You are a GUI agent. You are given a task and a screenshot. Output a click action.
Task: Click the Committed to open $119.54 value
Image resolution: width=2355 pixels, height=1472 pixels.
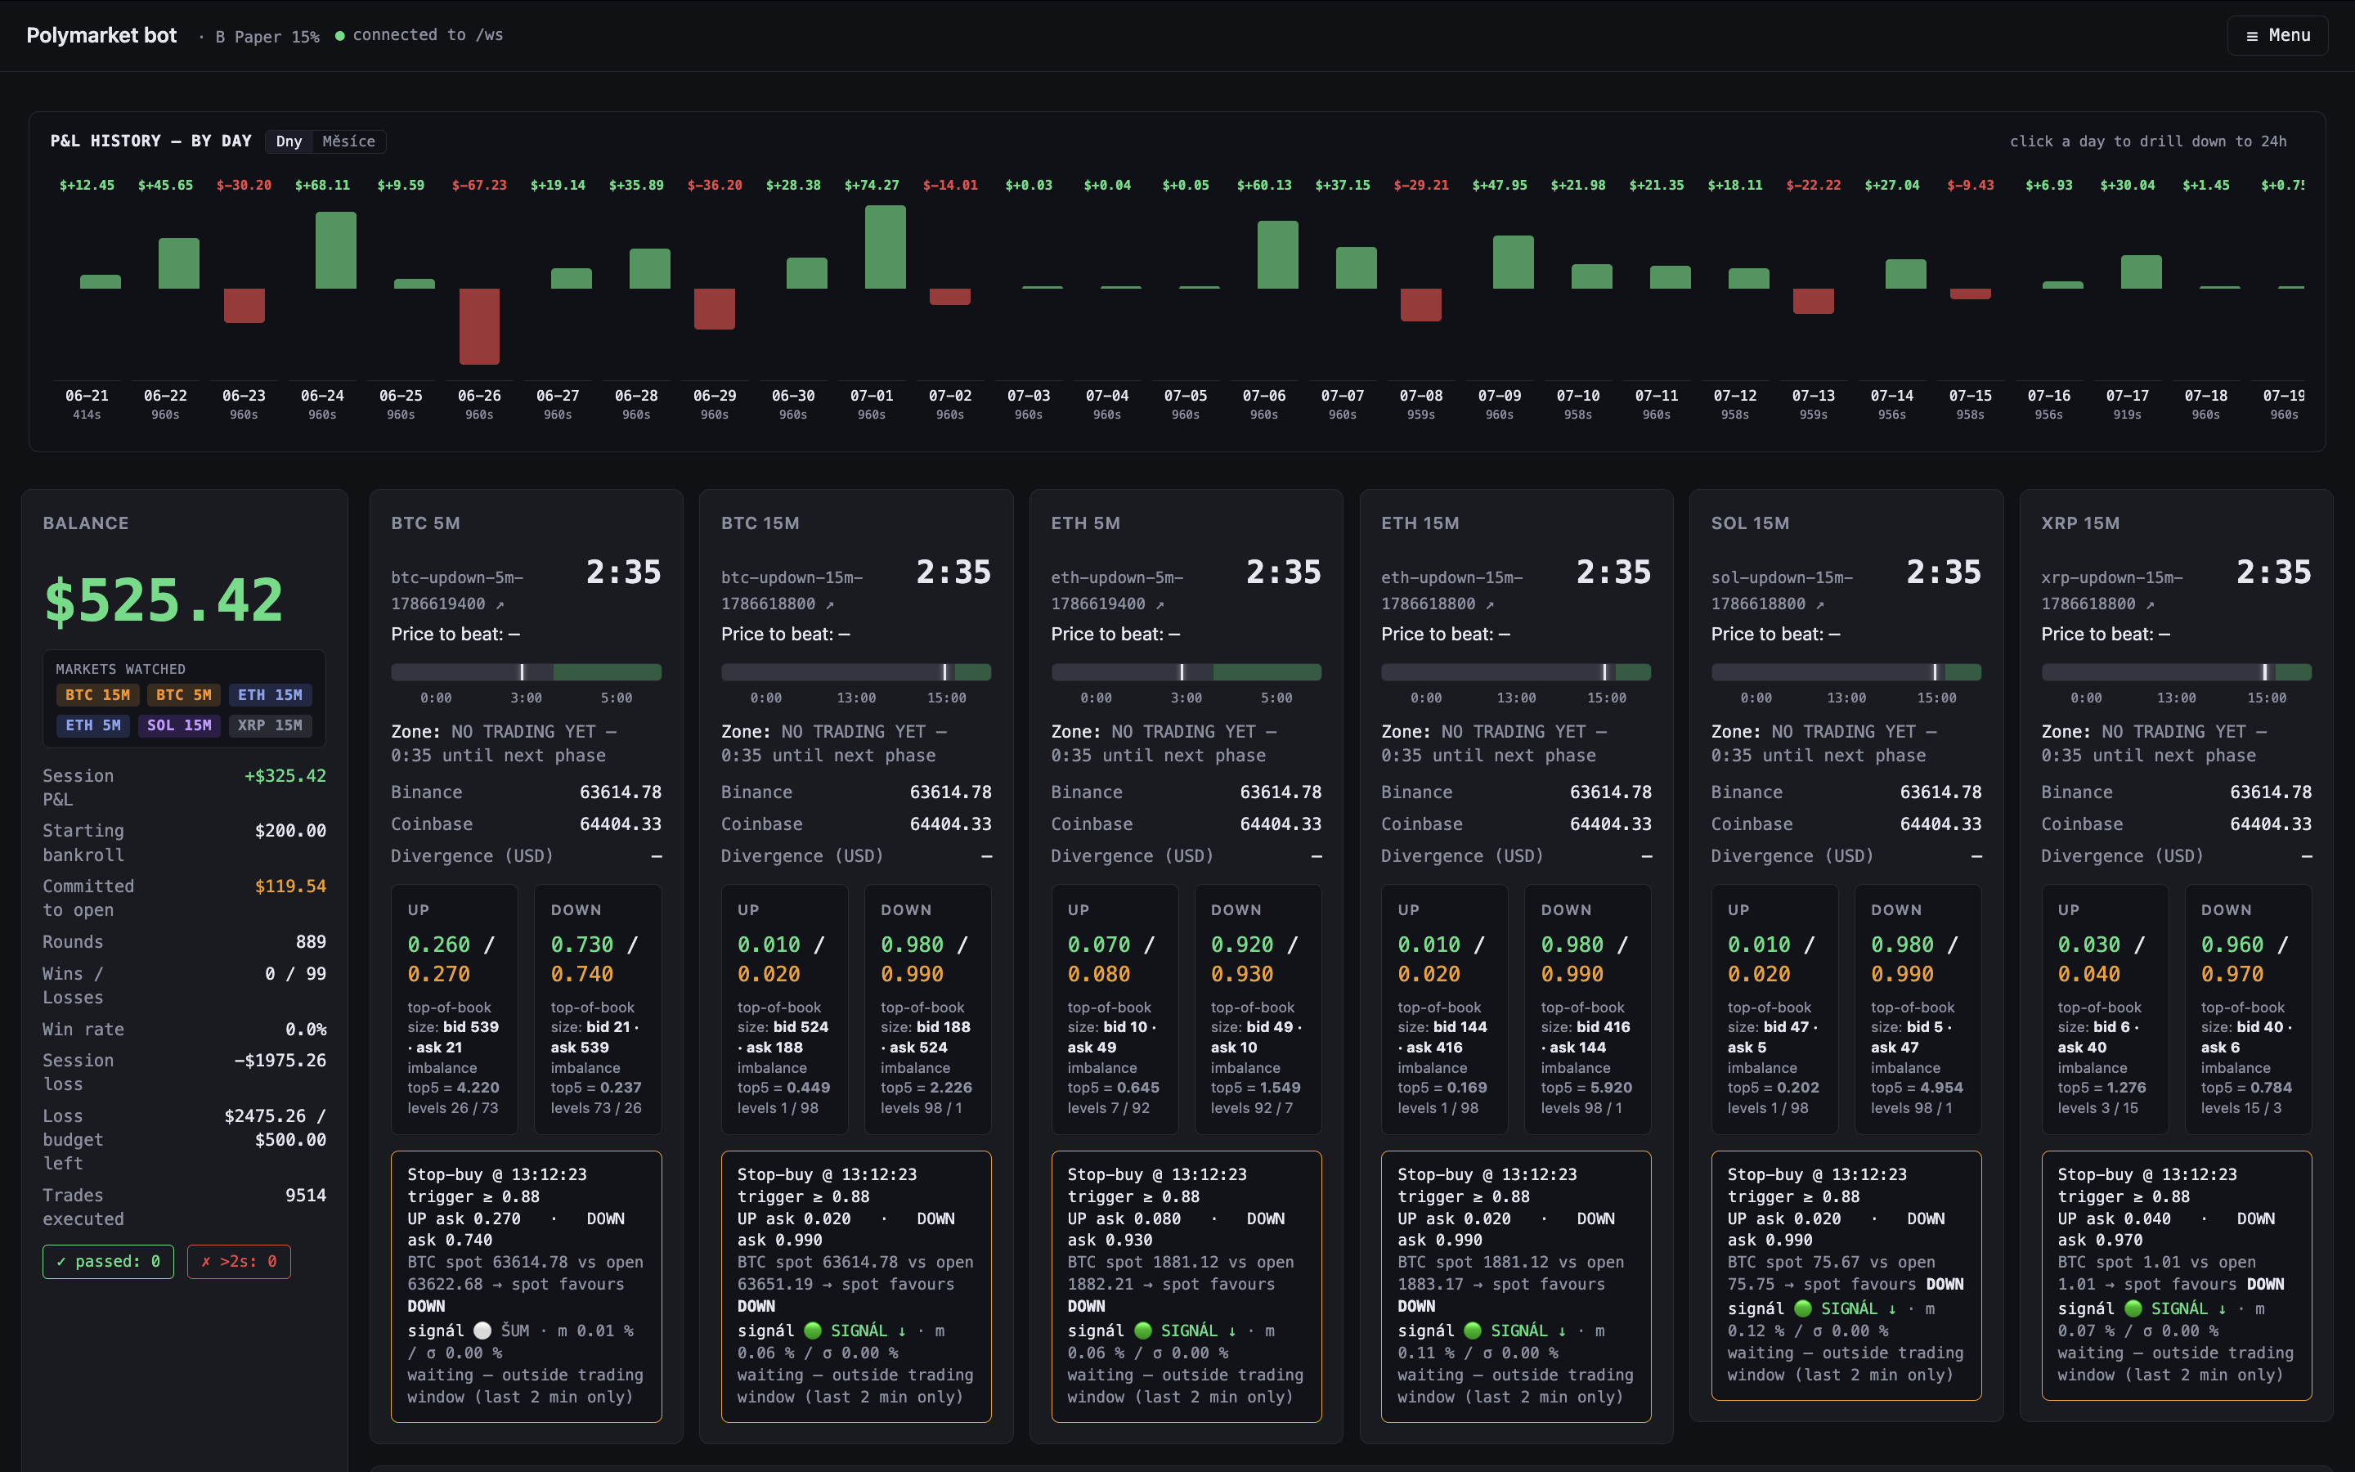point(290,886)
